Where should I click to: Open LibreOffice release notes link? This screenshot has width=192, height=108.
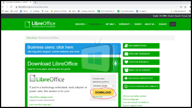coord(41,97)
